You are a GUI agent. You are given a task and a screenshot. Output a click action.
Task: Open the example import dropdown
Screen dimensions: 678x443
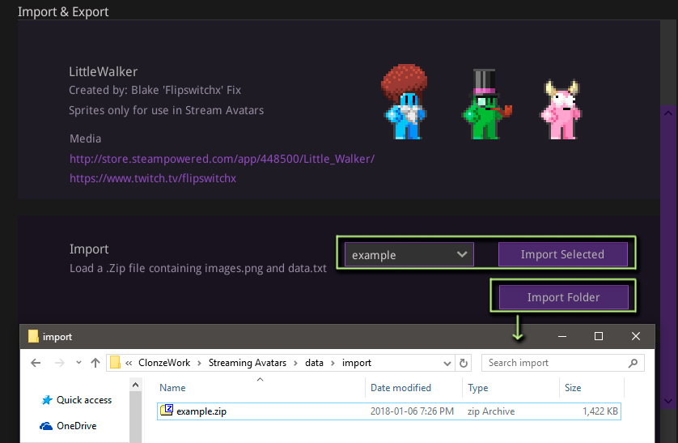[409, 254]
